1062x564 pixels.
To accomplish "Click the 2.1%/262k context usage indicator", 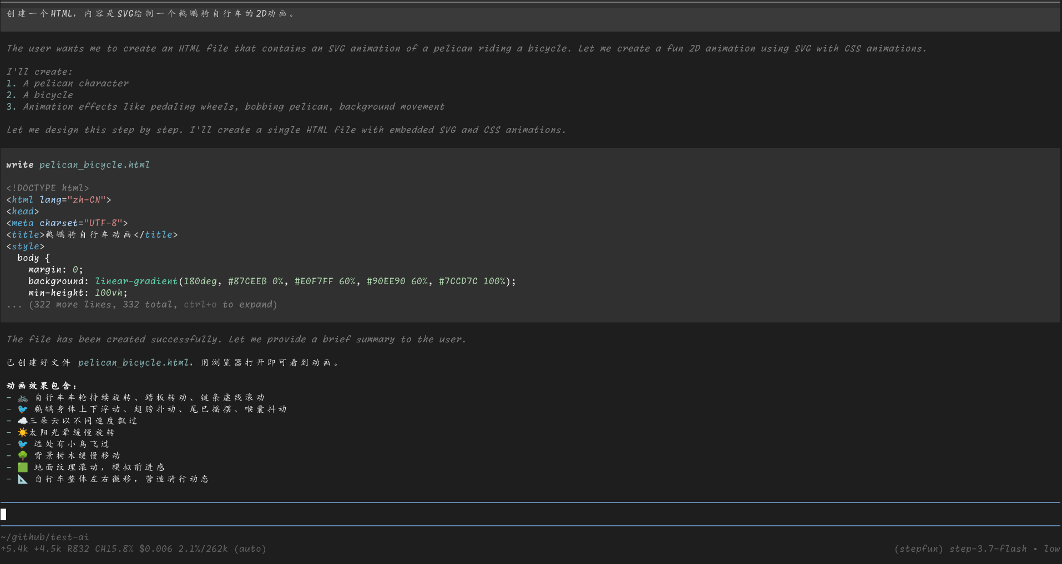I will (x=203, y=549).
